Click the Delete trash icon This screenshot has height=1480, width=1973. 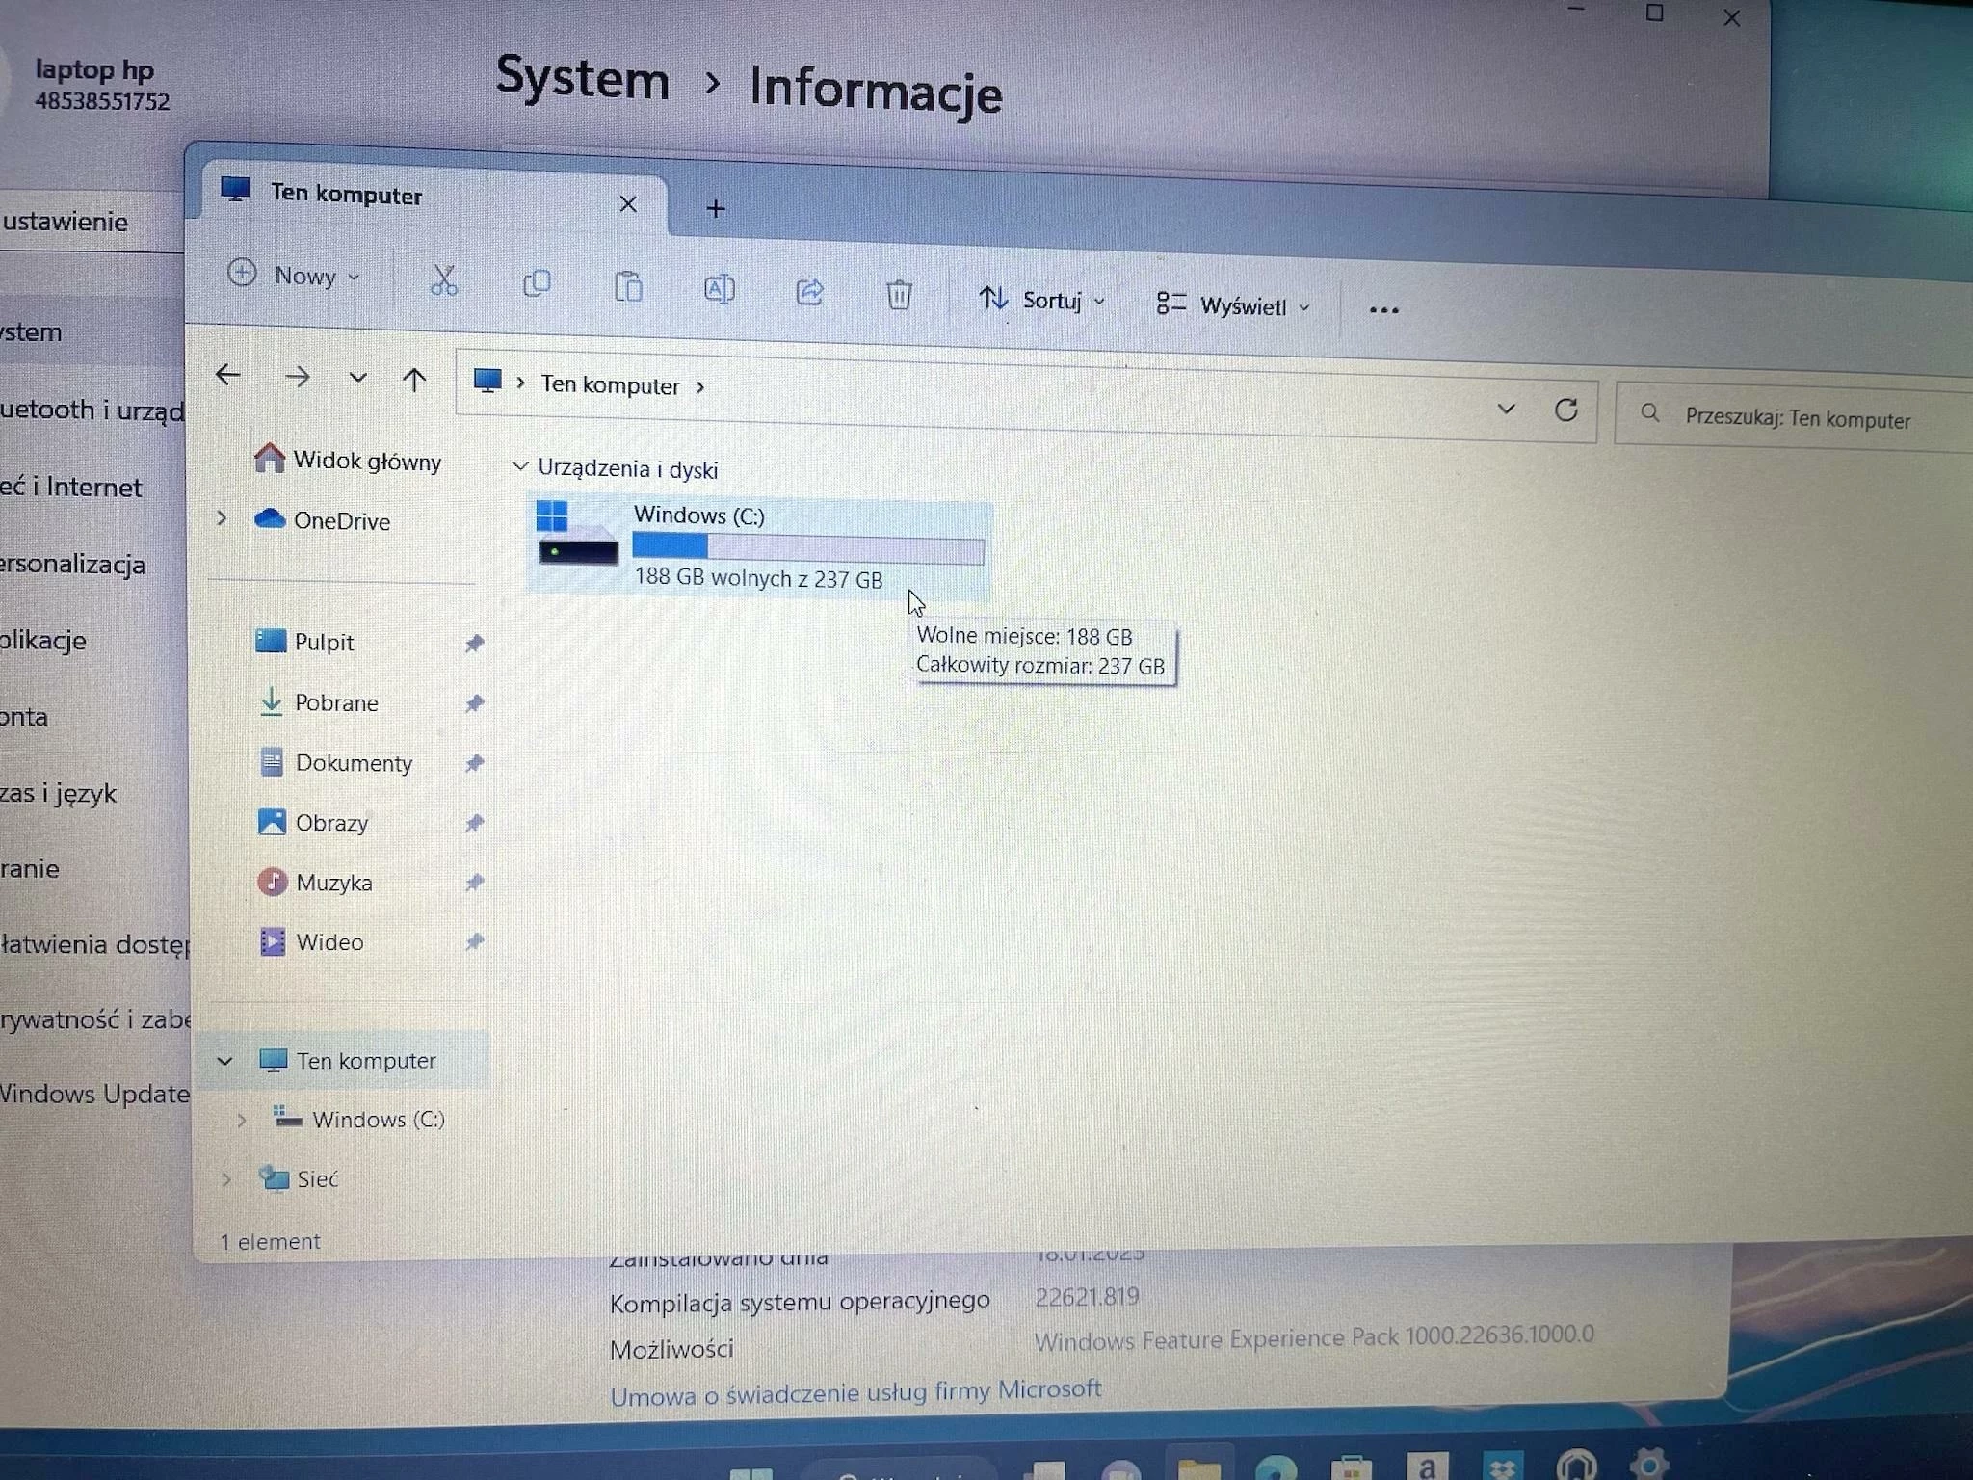click(x=899, y=296)
